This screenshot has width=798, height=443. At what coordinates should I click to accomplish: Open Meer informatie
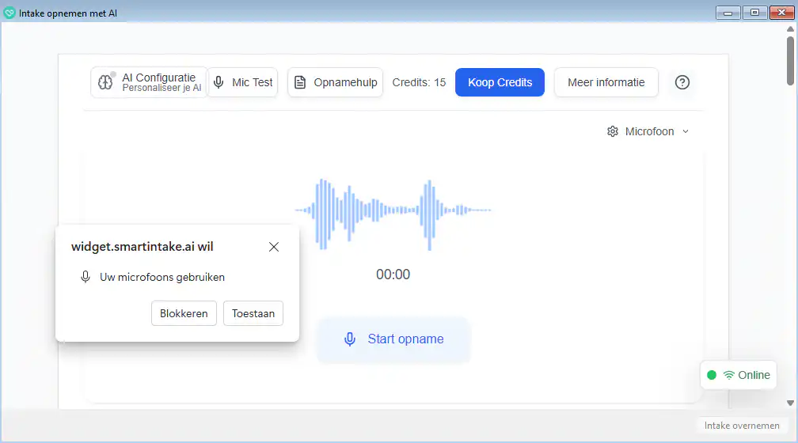coord(606,82)
